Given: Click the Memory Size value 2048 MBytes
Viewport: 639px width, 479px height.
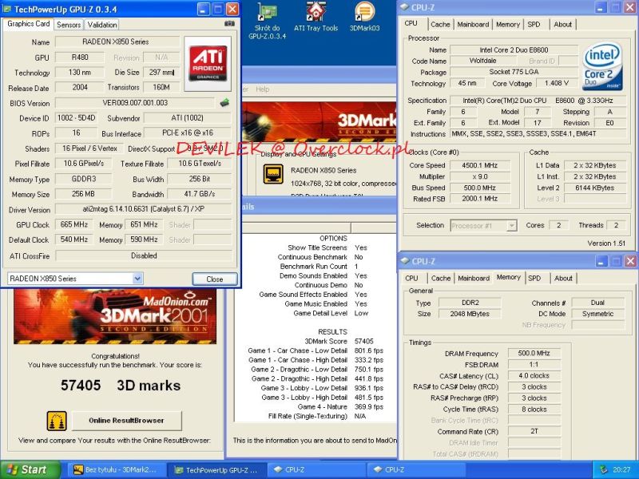Looking at the screenshot, I should [470, 314].
